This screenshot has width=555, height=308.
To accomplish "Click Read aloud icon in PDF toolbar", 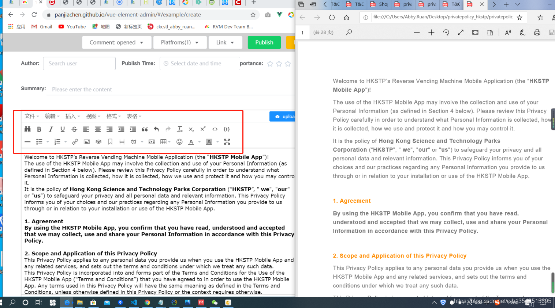I will tap(508, 33).
